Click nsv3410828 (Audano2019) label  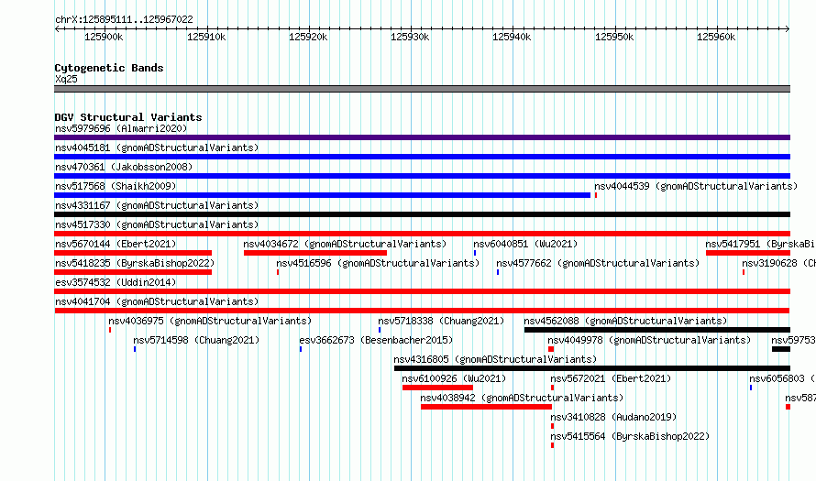(x=613, y=417)
